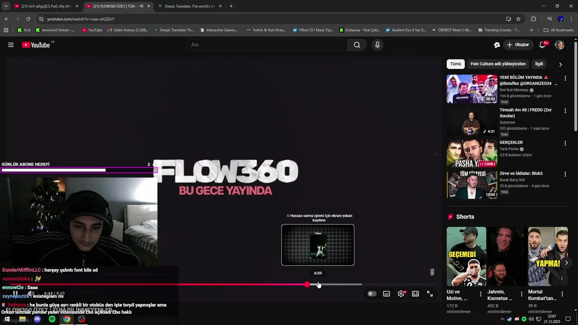Show hidden system tray icons
The width and height of the screenshot is (578, 325).
point(502,319)
